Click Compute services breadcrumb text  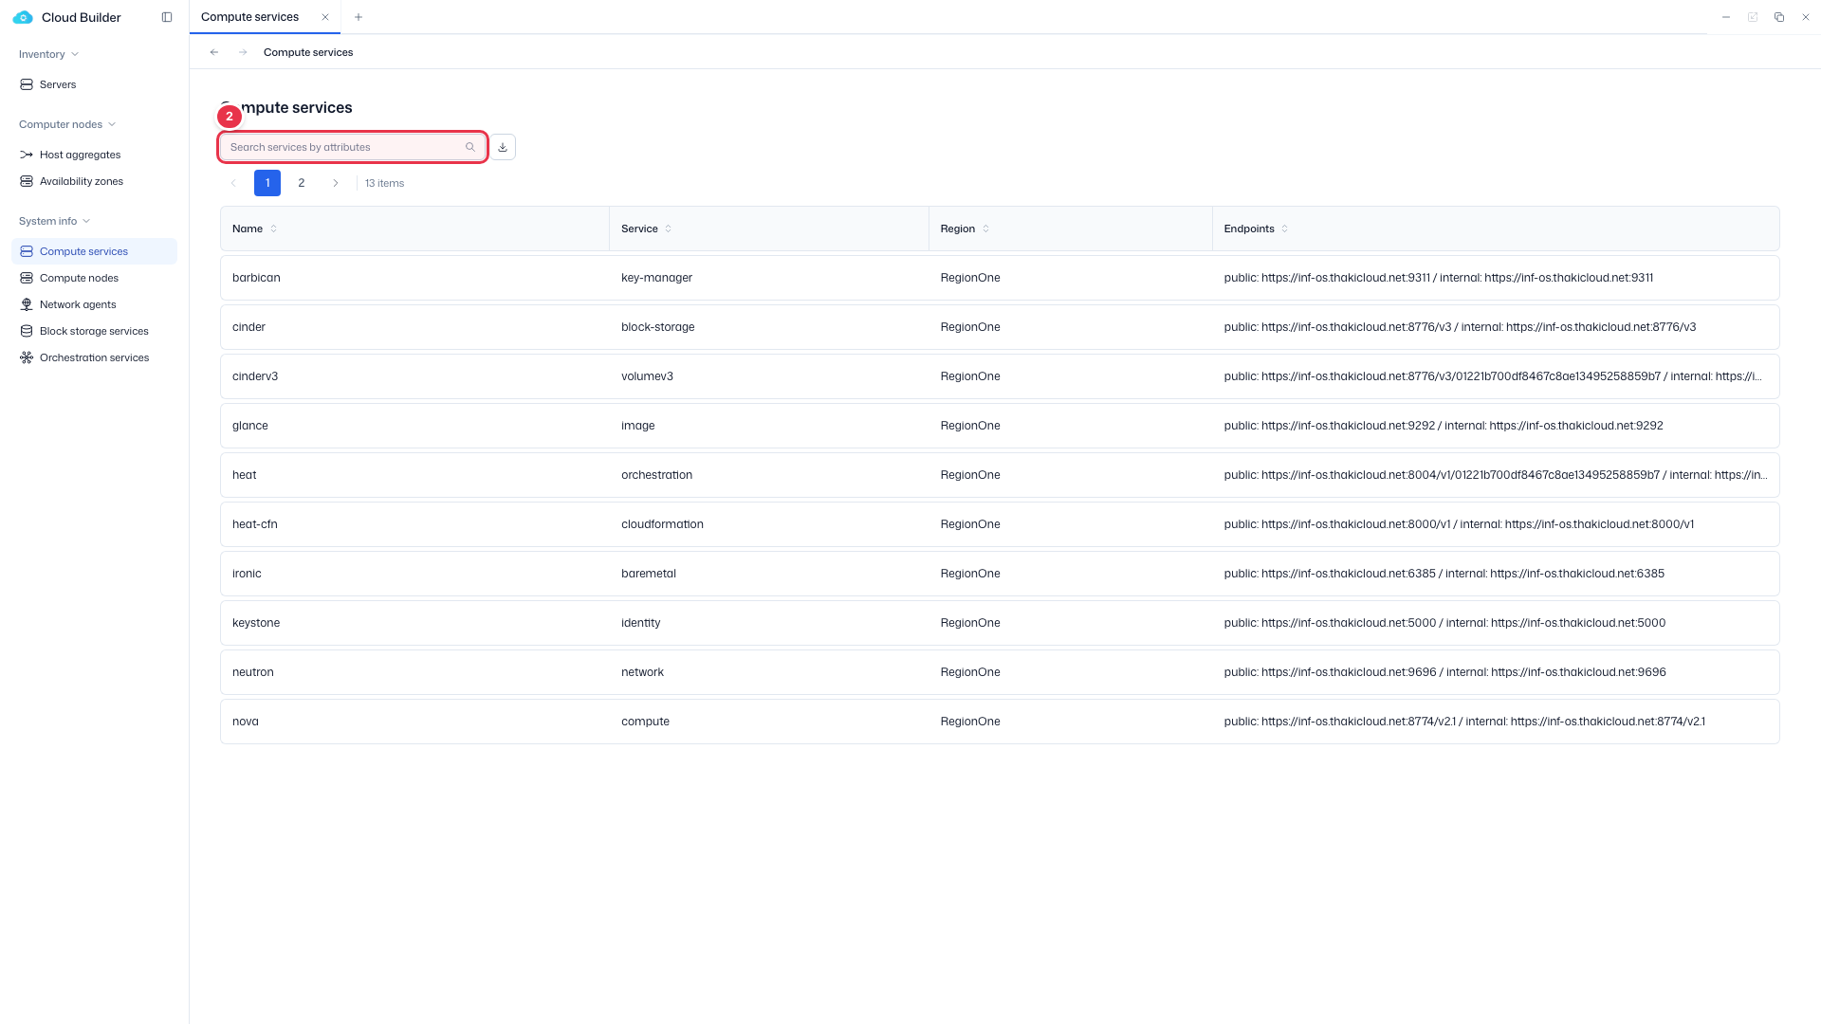tap(308, 52)
